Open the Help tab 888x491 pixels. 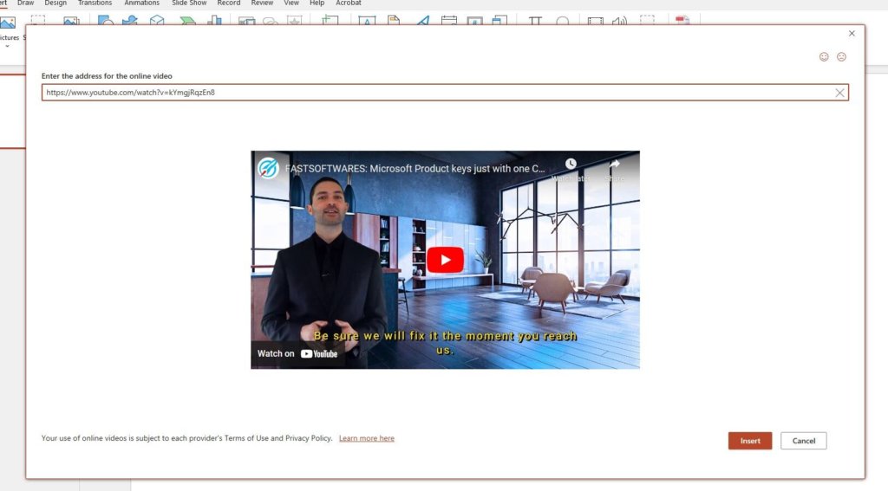(317, 3)
